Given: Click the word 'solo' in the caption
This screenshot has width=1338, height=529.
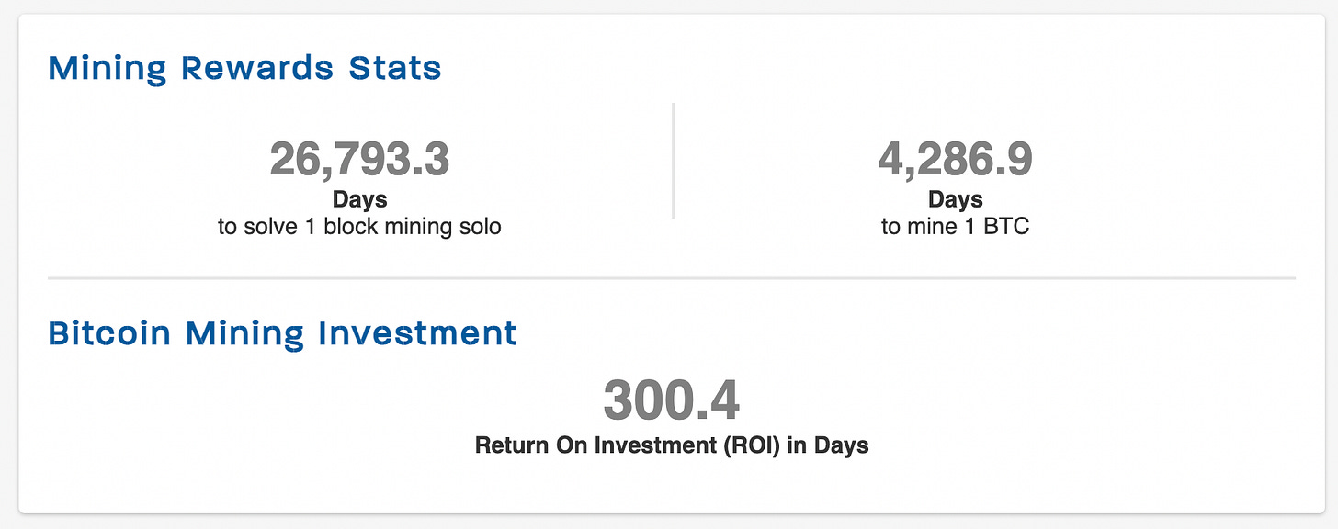Looking at the screenshot, I should click(x=479, y=226).
